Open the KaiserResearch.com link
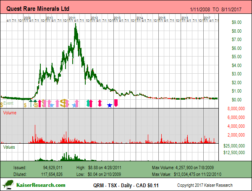Screen dimensions: 252x191 tap(41, 185)
